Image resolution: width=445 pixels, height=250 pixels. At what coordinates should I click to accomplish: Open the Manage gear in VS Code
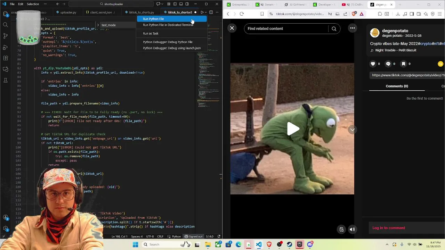click(6, 229)
